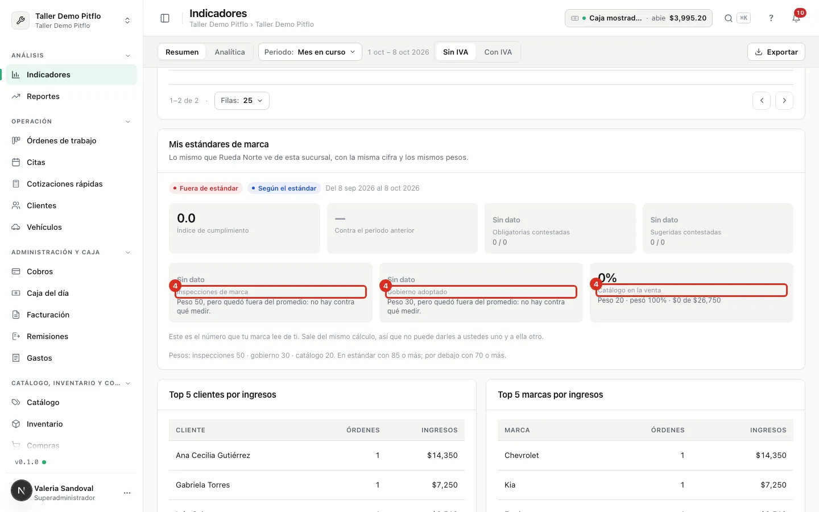The image size is (819, 512).
Task: Click the Indicadores bar chart icon
Action: click(16, 75)
